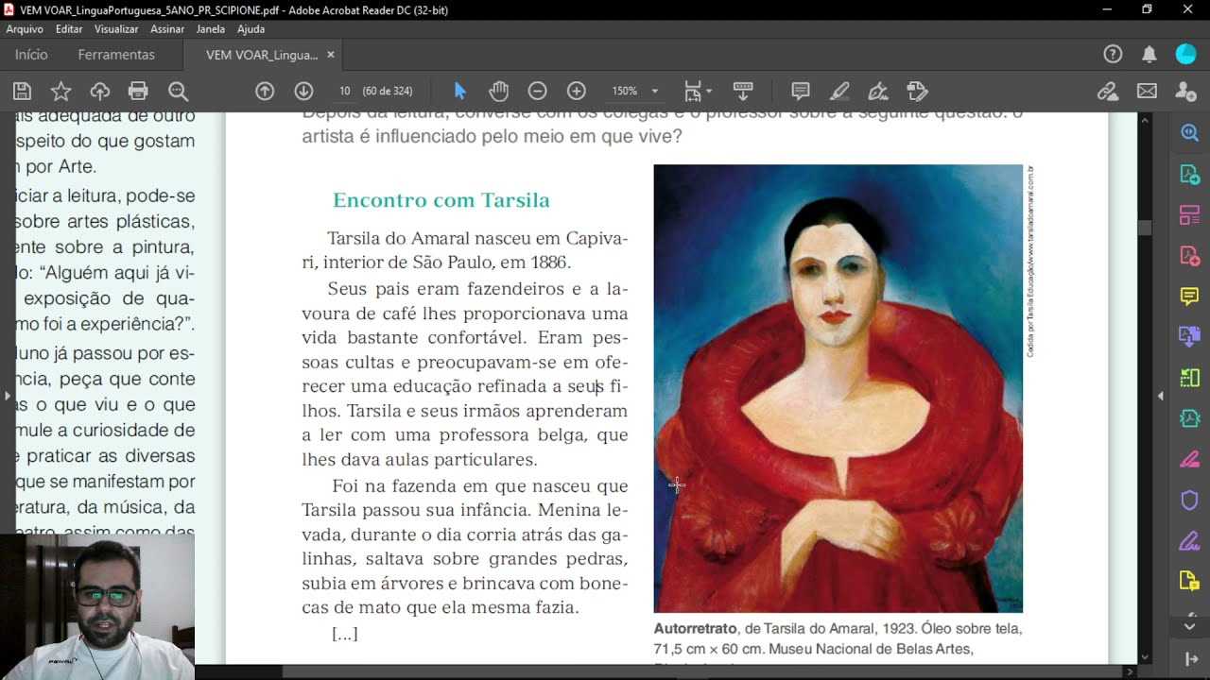Click the caption text 'Autorretrato'

[x=695, y=628]
